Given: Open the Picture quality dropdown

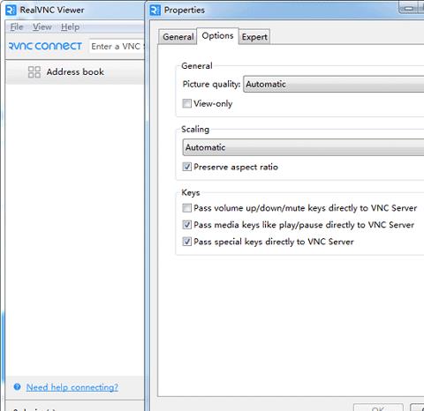Looking at the screenshot, I should [333, 84].
